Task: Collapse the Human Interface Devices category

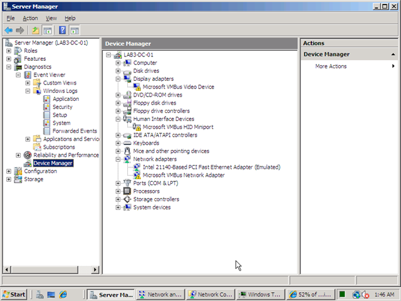Action: tap(118, 119)
